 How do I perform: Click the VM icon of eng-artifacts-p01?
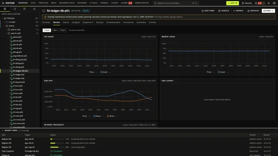(11, 56)
